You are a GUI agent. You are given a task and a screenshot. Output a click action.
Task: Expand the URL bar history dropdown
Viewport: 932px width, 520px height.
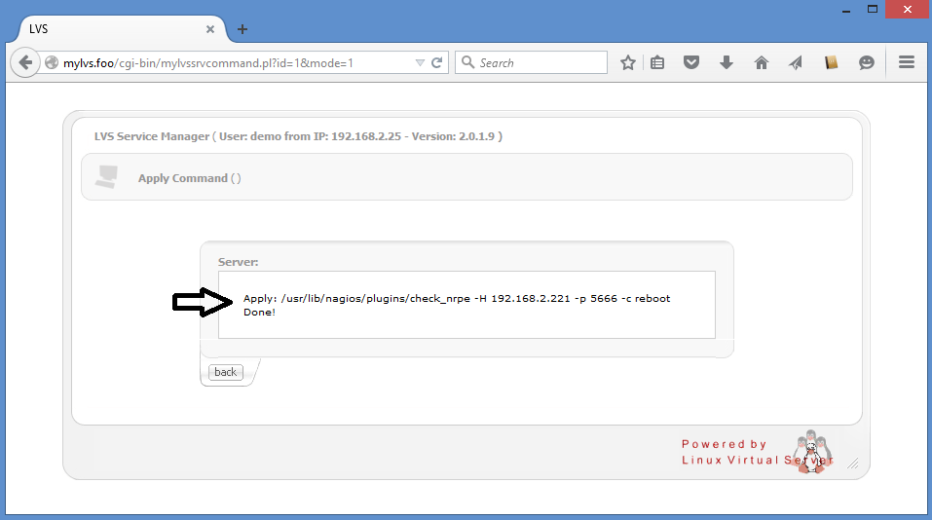click(420, 62)
